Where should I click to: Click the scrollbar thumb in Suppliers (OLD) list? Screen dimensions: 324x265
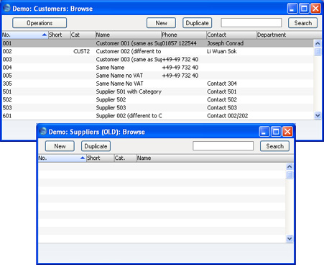coord(290,175)
